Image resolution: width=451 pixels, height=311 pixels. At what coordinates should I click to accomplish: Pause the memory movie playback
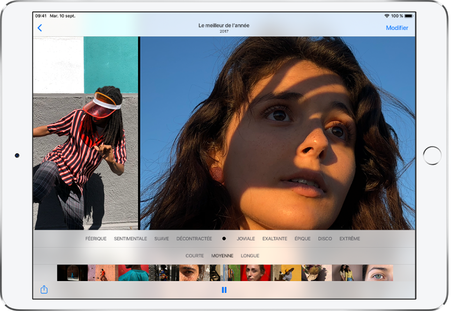224,290
